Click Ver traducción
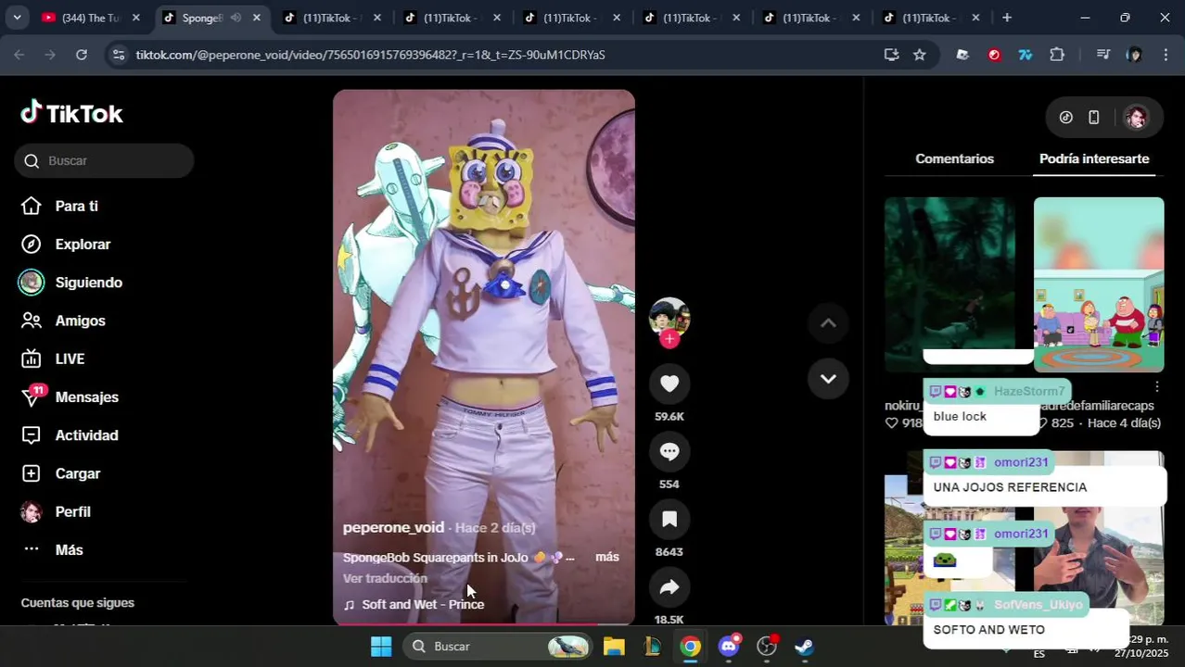 coord(385,578)
